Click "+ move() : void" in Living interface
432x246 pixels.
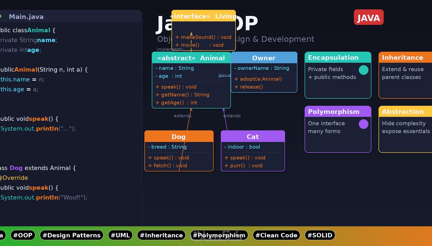(199, 45)
